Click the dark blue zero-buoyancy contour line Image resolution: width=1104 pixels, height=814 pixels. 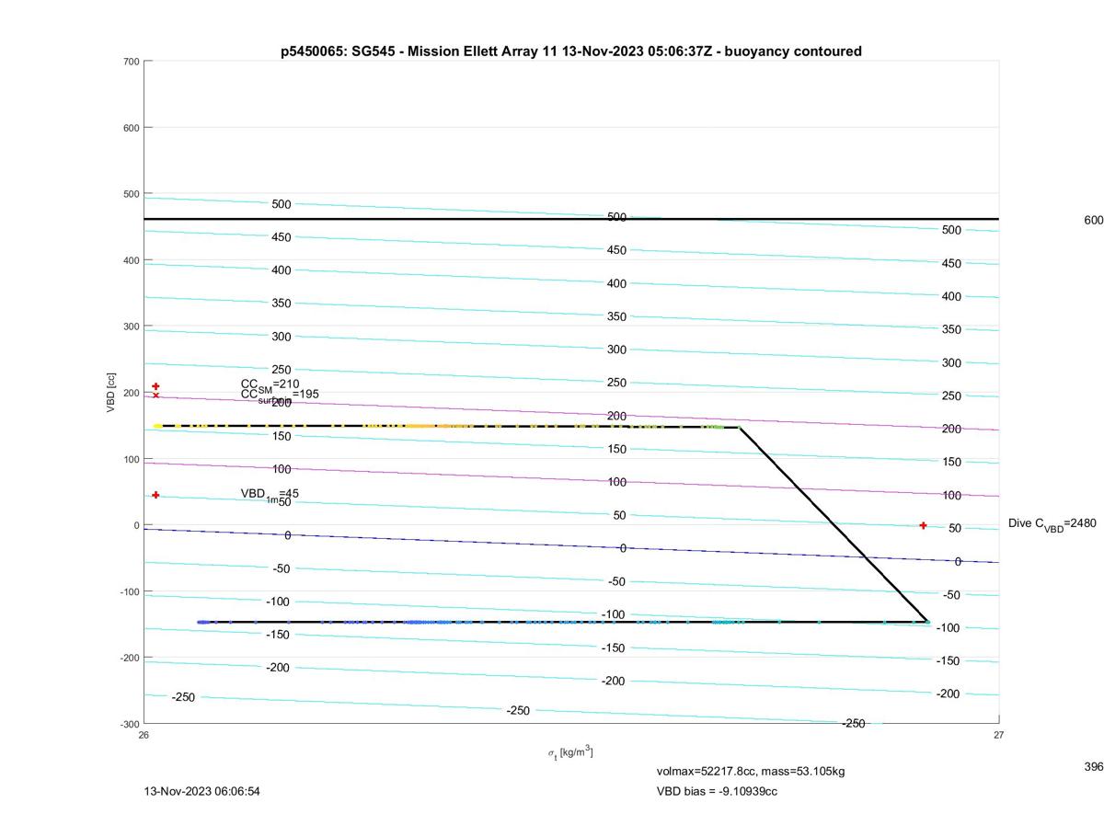click(x=571, y=546)
